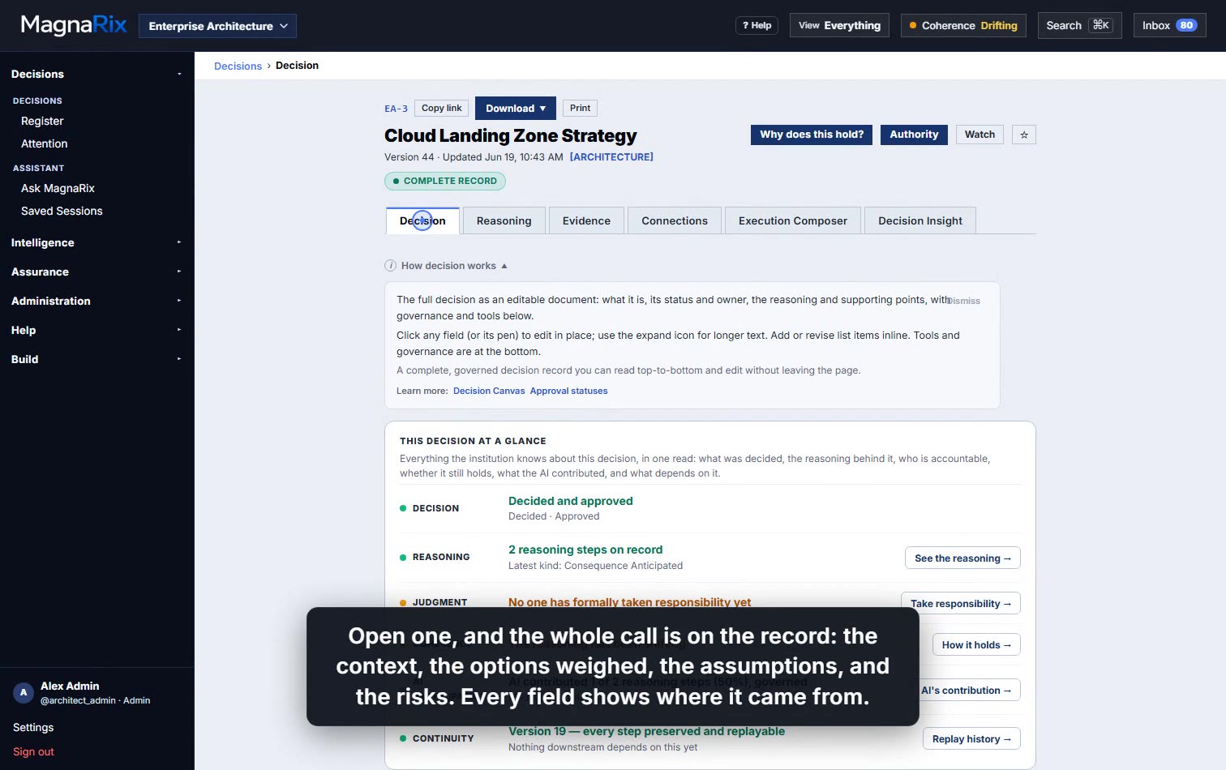Viewport: 1226px width, 770px height.
Task: Click 'Decided and approved' status text
Action: click(570, 501)
